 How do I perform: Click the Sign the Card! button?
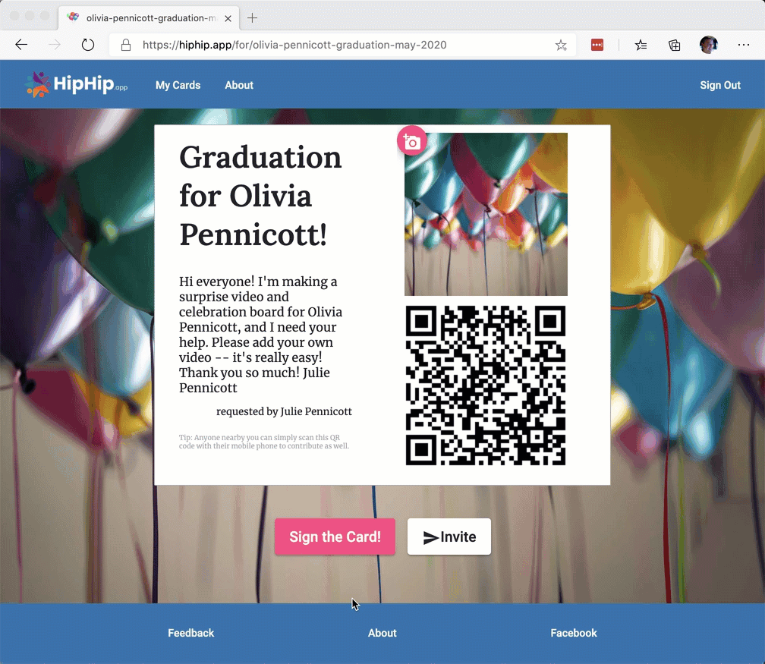click(335, 537)
